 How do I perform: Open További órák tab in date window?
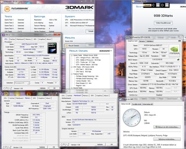point(136,104)
